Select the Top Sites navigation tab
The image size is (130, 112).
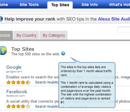[60, 5]
